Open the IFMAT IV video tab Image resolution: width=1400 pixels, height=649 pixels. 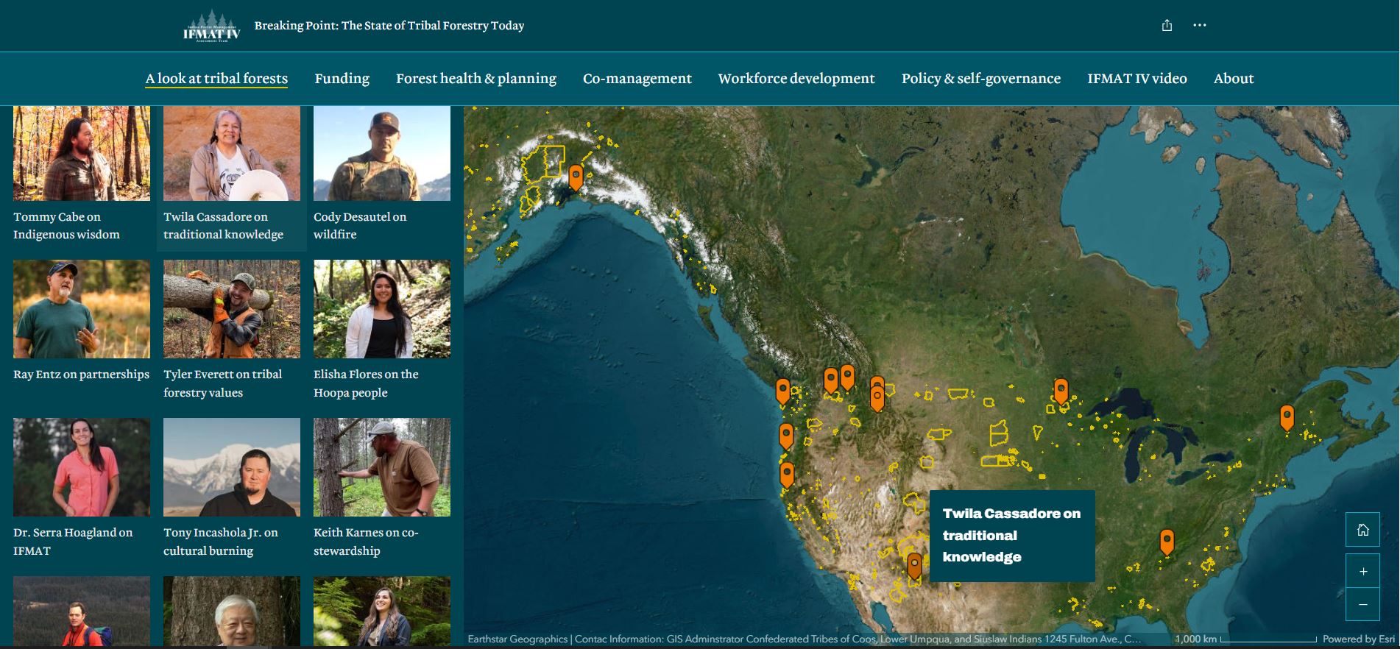tap(1137, 79)
